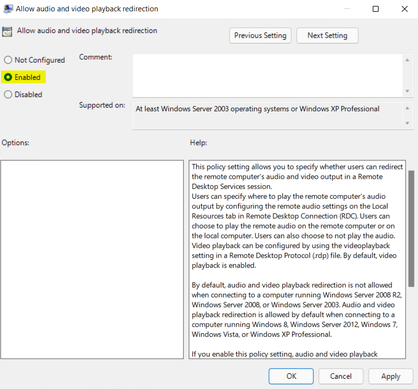Click the Help description text area
Screen dimensions: 418x389
tap(297, 259)
